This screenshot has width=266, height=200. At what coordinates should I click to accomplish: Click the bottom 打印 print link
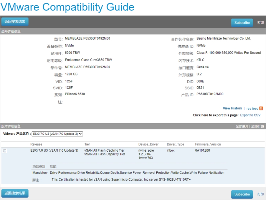(x=261, y=194)
